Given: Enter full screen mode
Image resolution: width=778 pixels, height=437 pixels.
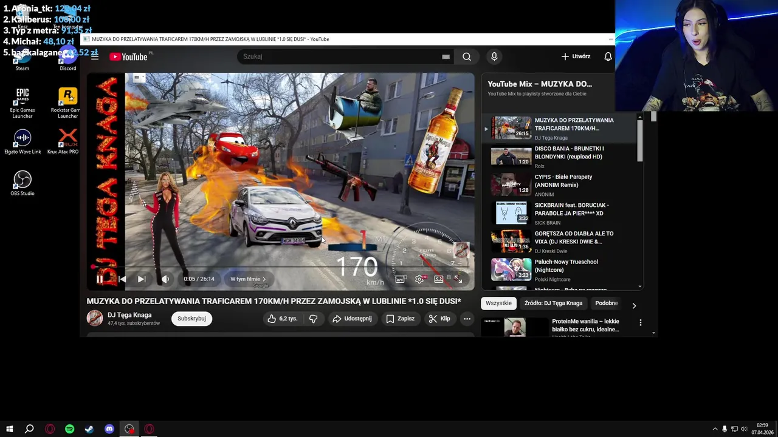Looking at the screenshot, I should [x=458, y=279].
